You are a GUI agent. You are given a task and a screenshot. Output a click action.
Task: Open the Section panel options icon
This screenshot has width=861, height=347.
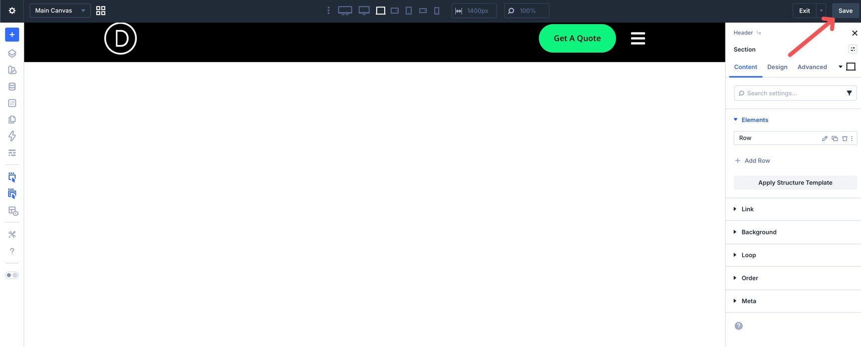[x=852, y=49]
